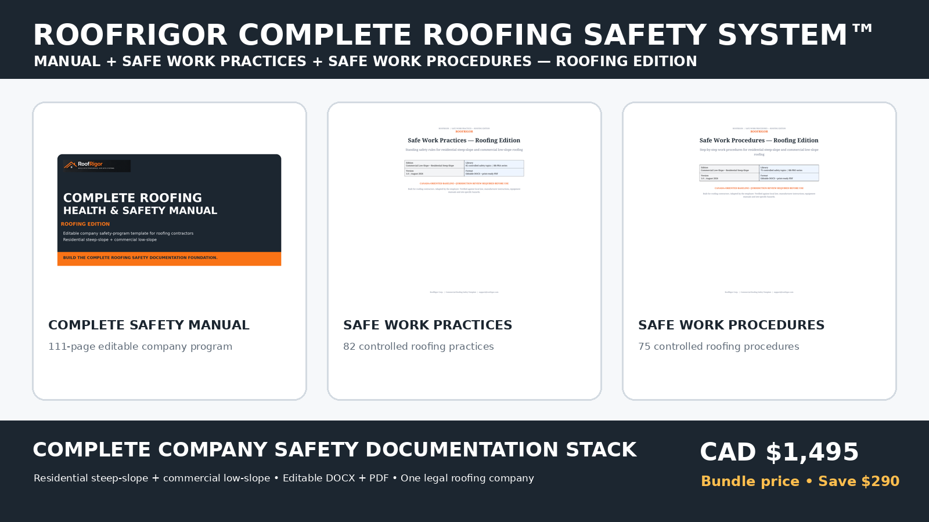Click the 'CAD $1,495' price
This screenshot has width=929, height=522.
tap(779, 452)
